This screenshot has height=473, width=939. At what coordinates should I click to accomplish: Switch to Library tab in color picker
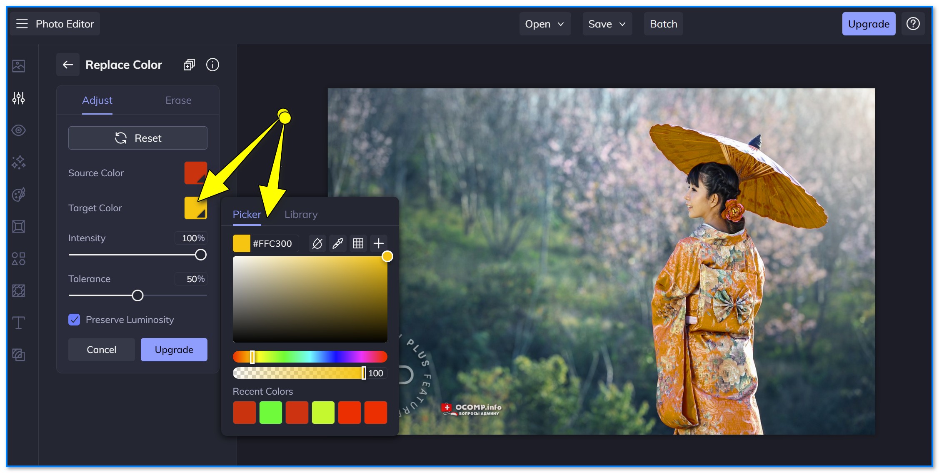point(301,213)
